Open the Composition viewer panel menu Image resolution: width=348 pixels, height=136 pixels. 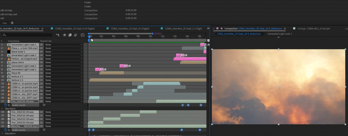(285, 28)
